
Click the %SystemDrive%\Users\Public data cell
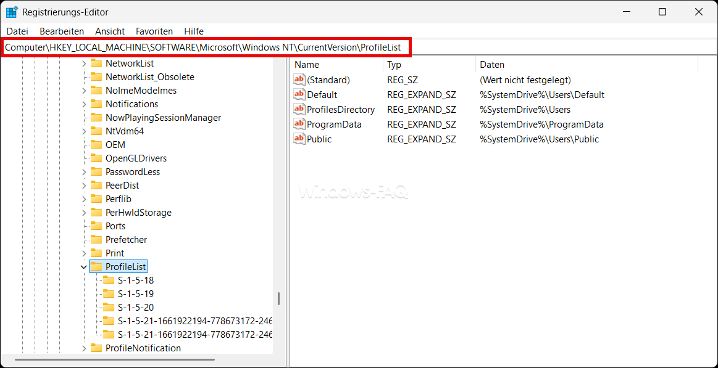539,139
